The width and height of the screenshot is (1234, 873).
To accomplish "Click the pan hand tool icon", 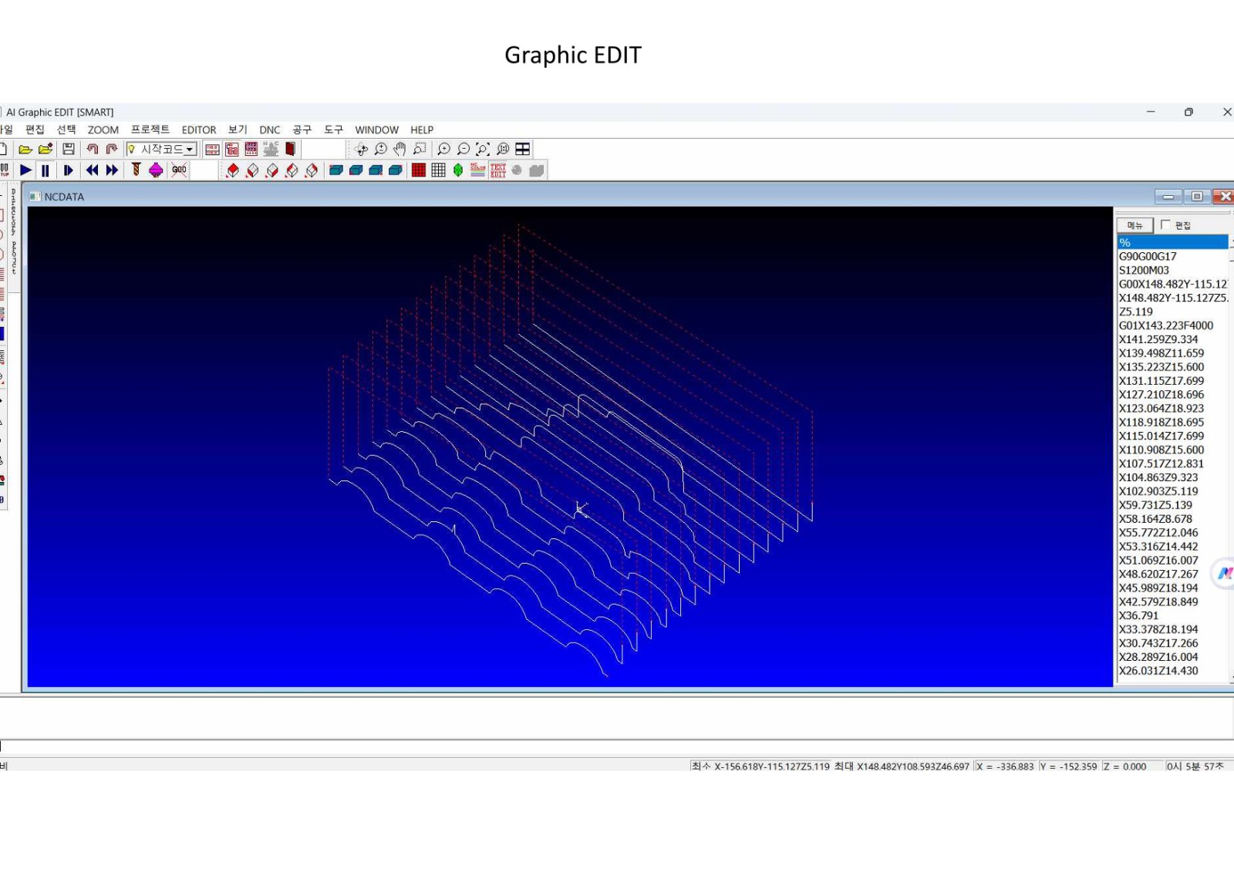I will click(400, 149).
